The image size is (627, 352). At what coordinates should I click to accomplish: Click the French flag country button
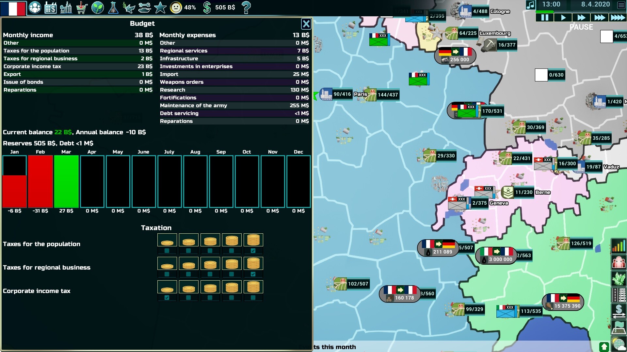click(13, 8)
